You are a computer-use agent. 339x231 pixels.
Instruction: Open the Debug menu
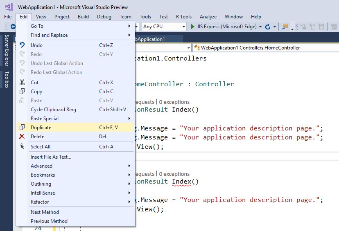pos(104,17)
